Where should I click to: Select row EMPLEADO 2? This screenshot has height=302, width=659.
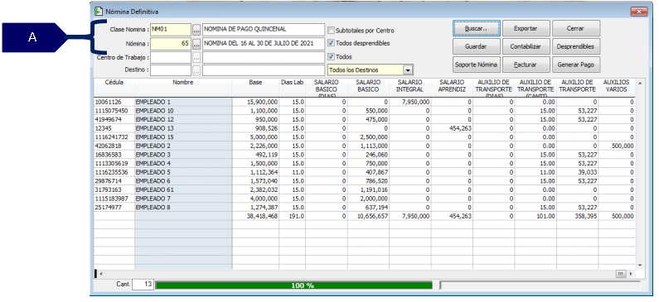click(x=364, y=146)
